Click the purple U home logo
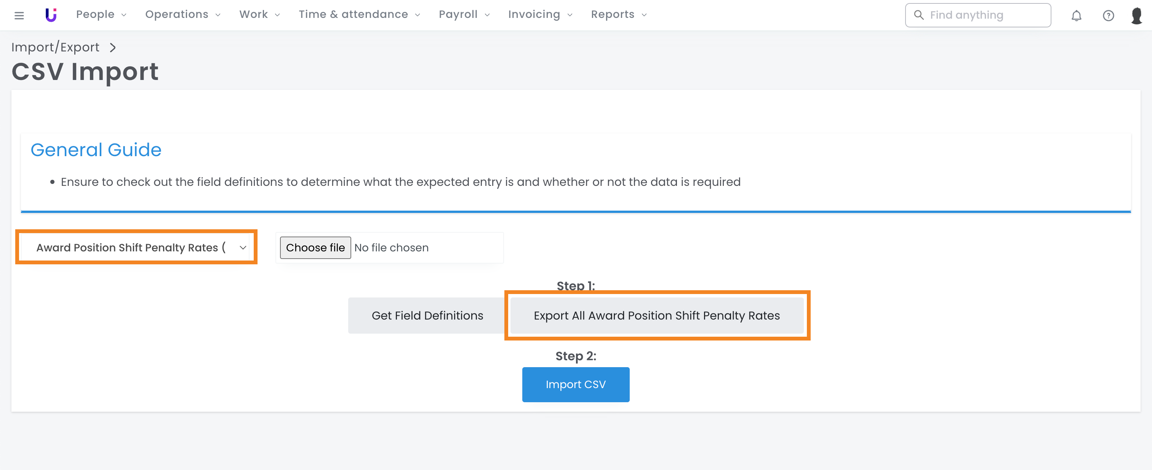The height and width of the screenshot is (470, 1152). (x=51, y=15)
